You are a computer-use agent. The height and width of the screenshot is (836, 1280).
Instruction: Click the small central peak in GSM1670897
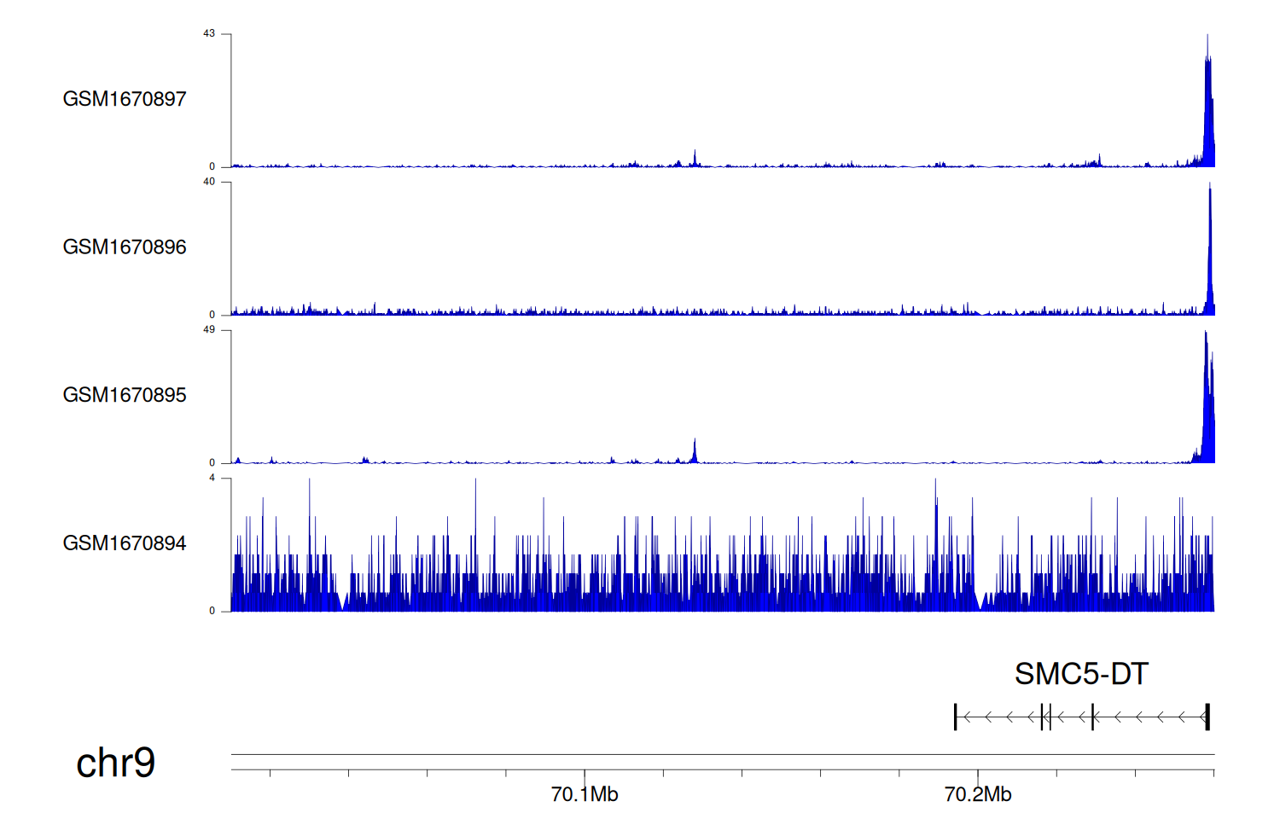click(x=695, y=158)
